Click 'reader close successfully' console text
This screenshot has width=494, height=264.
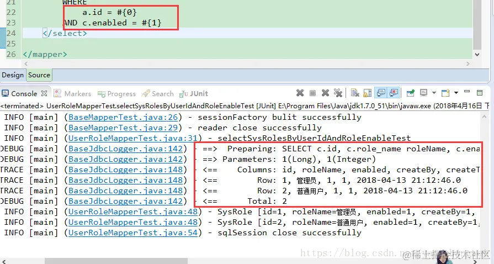[259, 128]
